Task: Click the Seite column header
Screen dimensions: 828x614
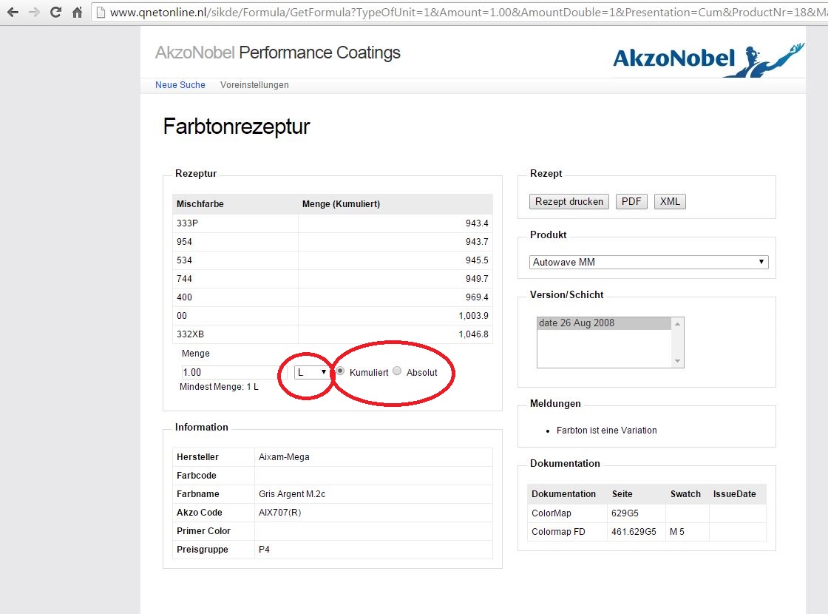Action: (x=622, y=494)
